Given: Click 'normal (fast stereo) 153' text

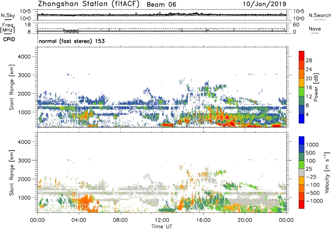Looking at the screenshot, I should [72, 41].
